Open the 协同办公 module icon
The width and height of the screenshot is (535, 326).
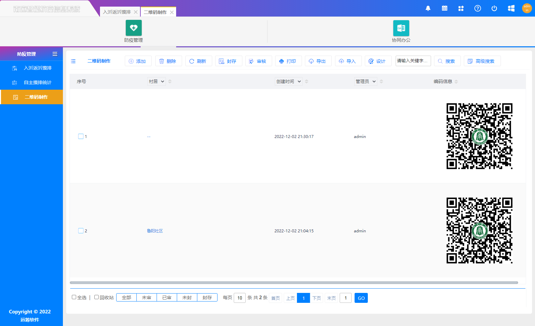[x=401, y=28]
